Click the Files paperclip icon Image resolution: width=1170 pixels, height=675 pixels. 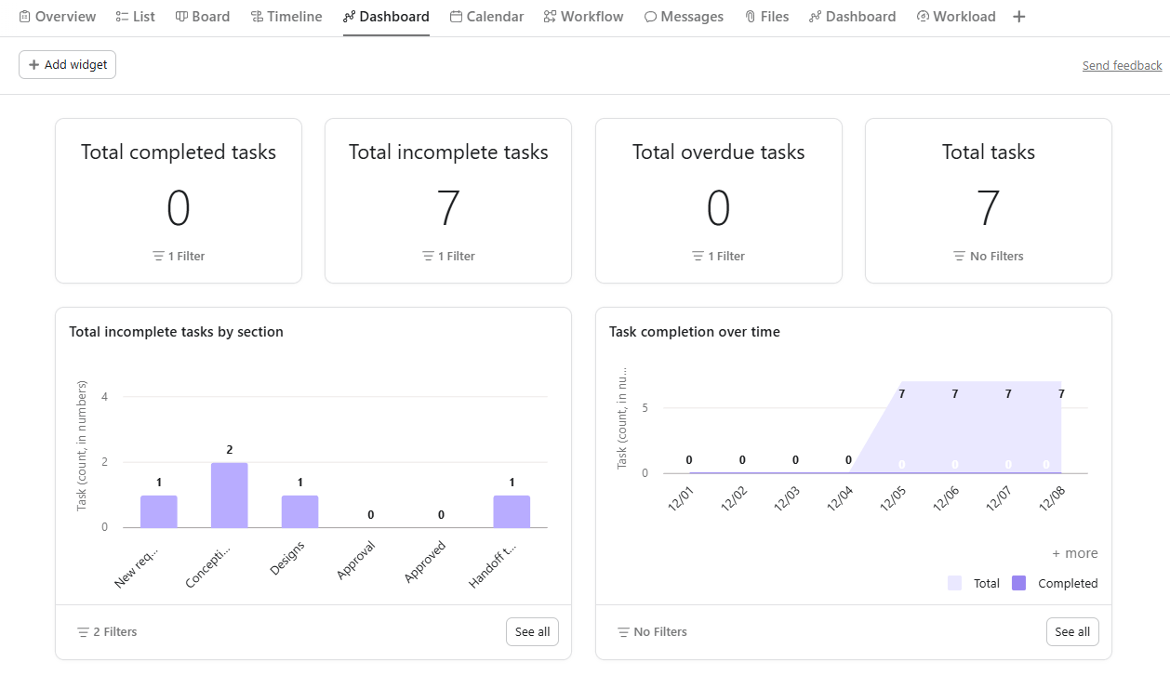(x=751, y=16)
